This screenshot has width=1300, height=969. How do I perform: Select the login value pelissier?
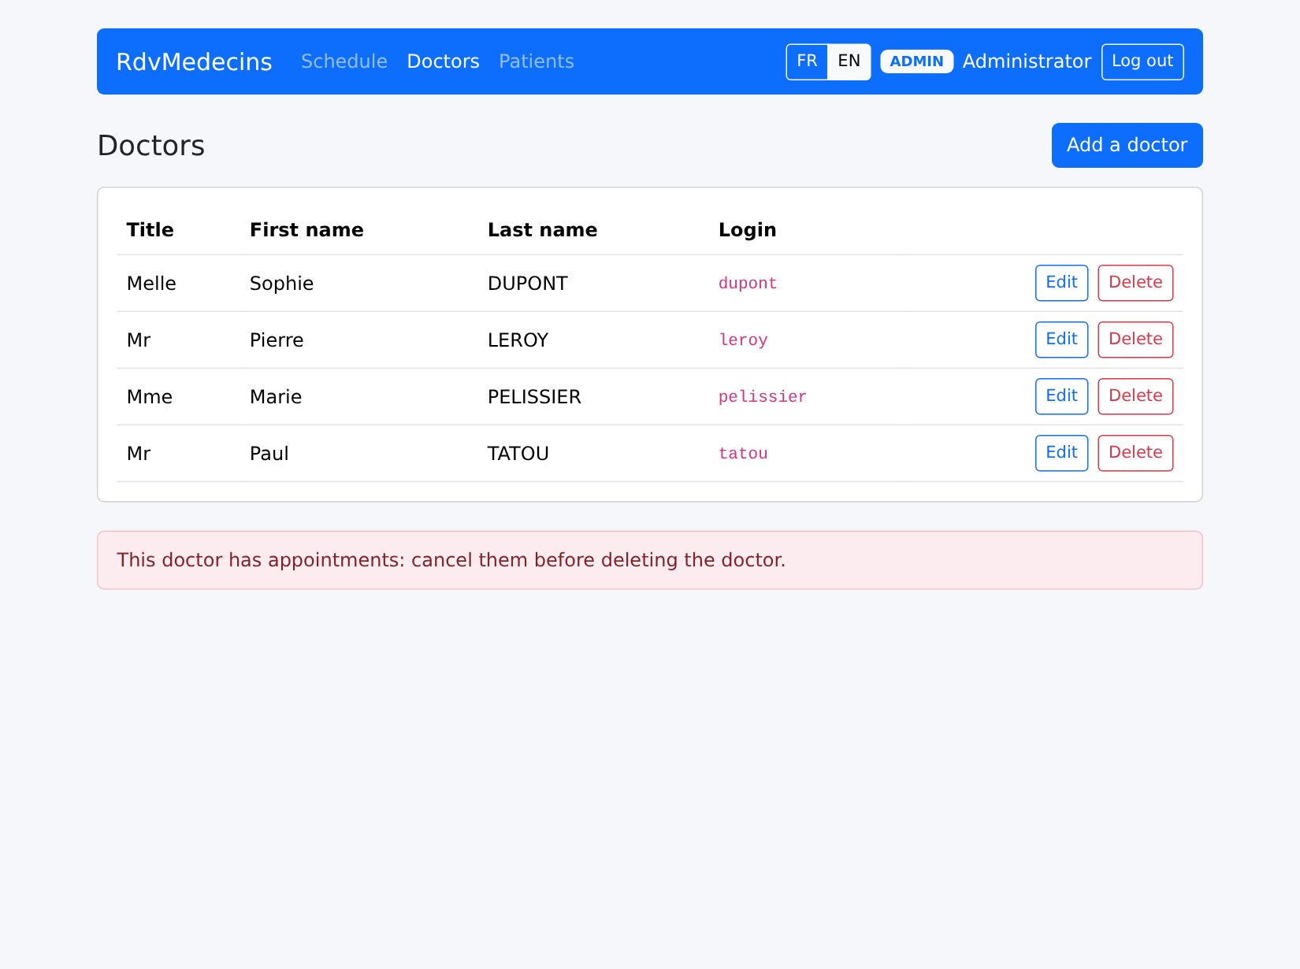(x=763, y=397)
